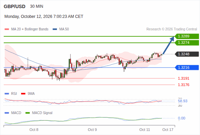Click the RSI legend swatch
The image size is (200, 135).
tap(7, 94)
